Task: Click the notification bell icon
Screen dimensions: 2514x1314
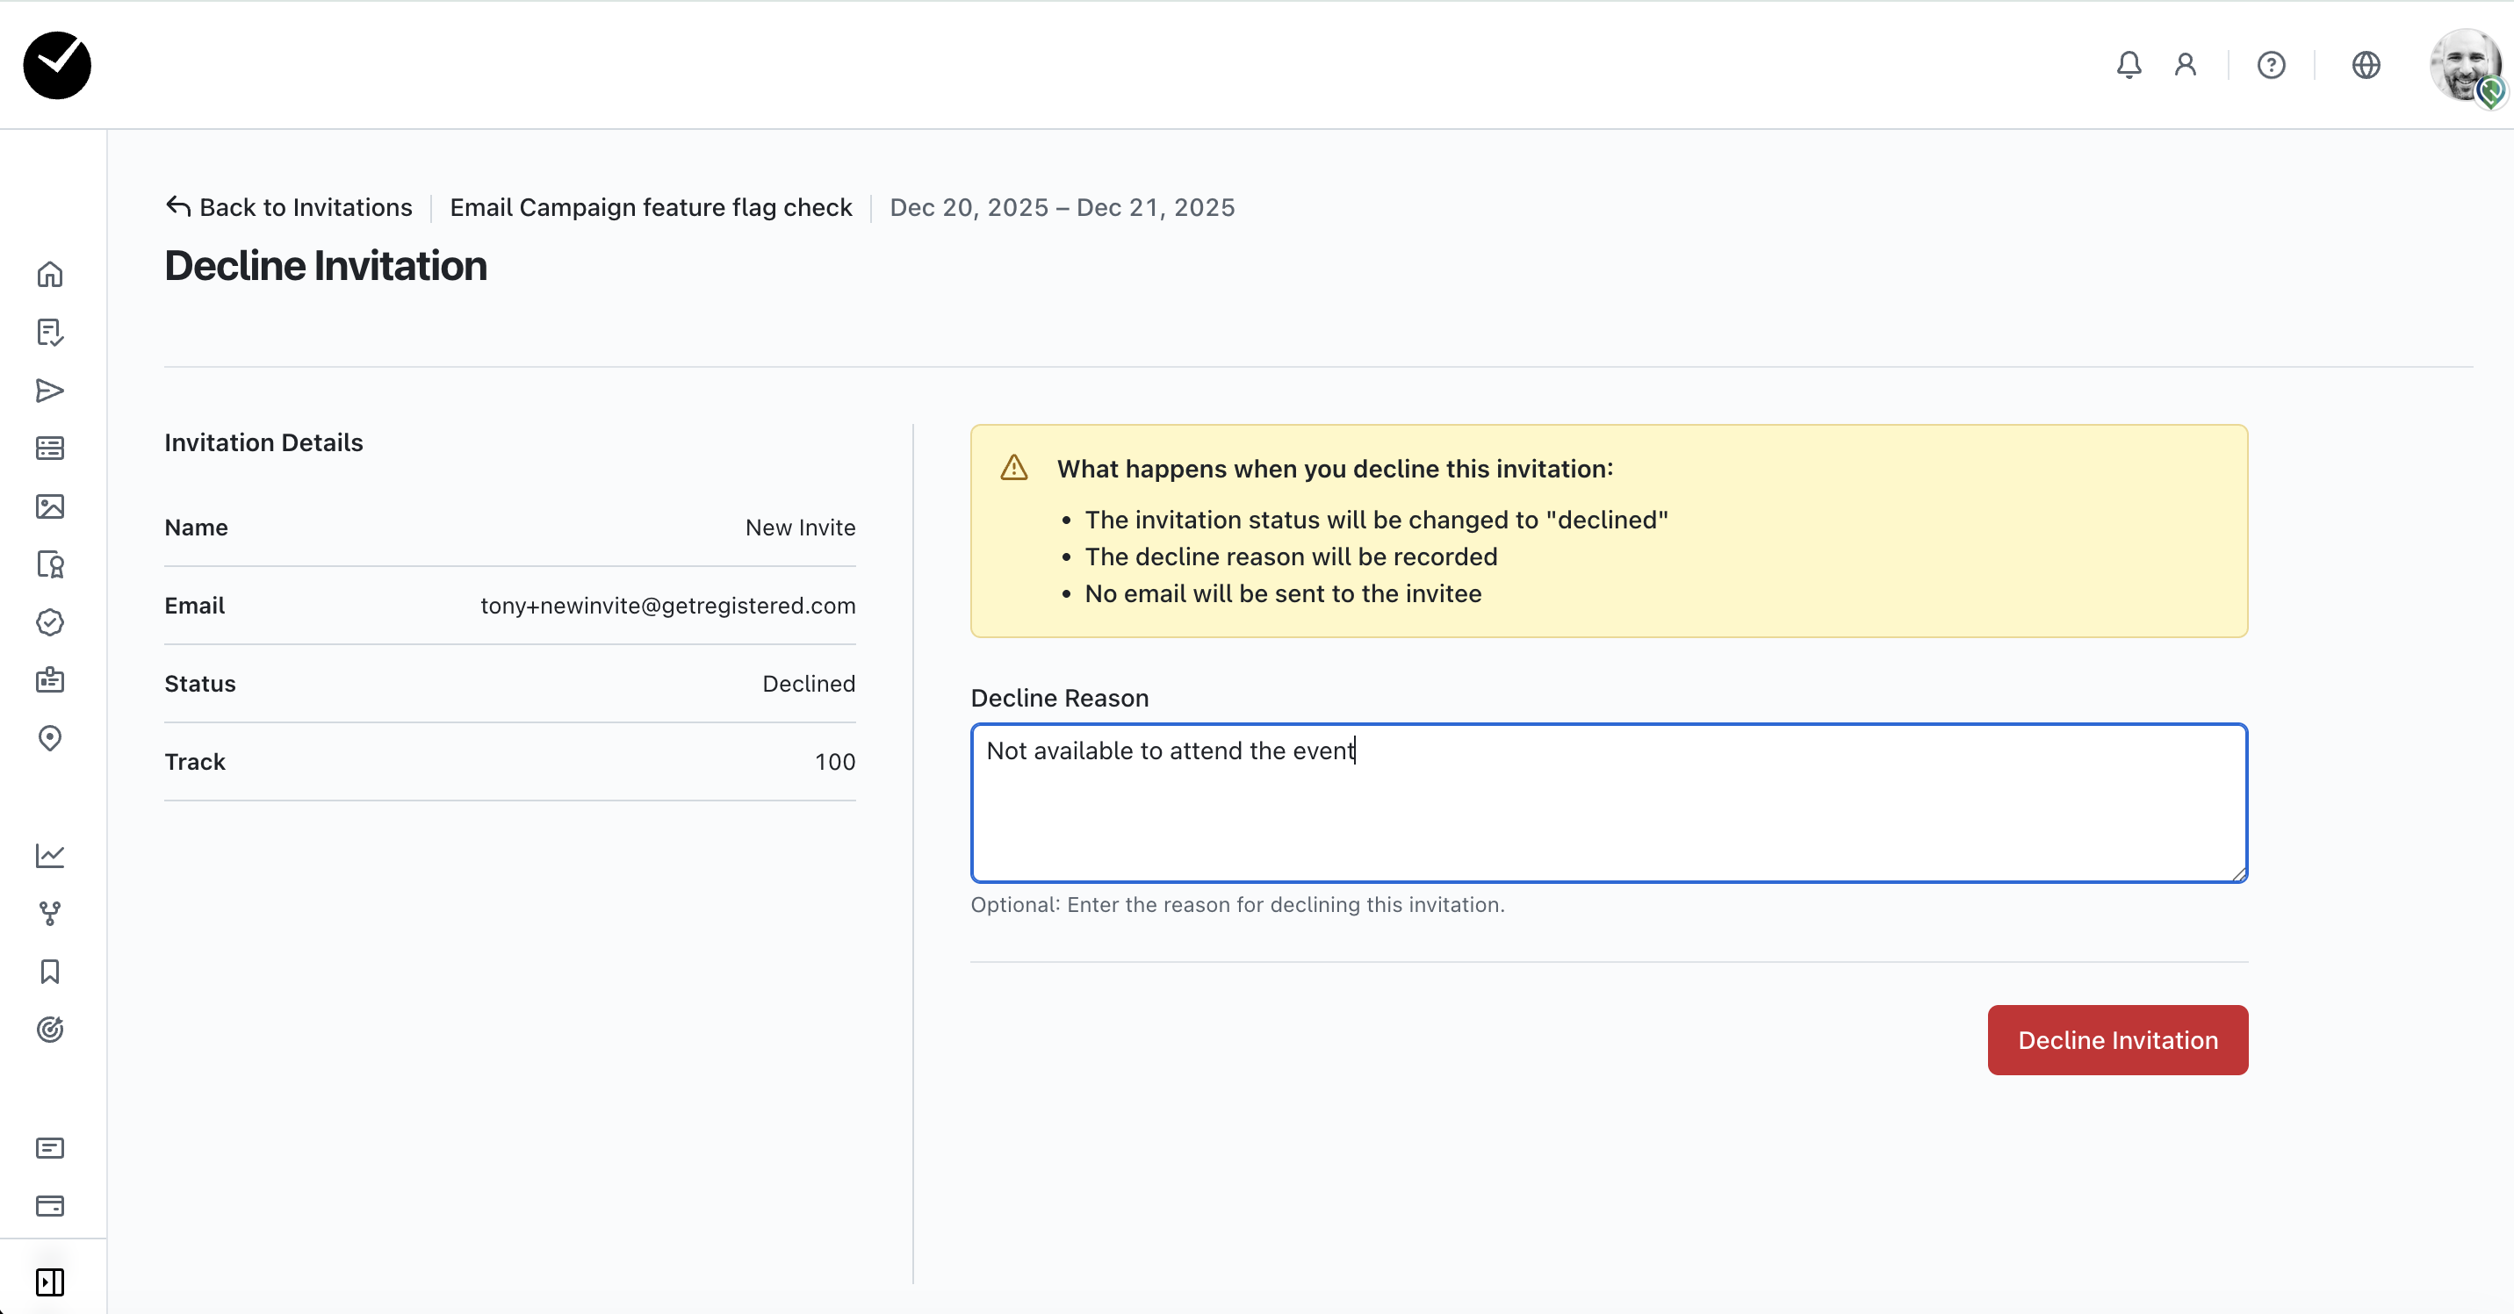Action: [2129, 65]
